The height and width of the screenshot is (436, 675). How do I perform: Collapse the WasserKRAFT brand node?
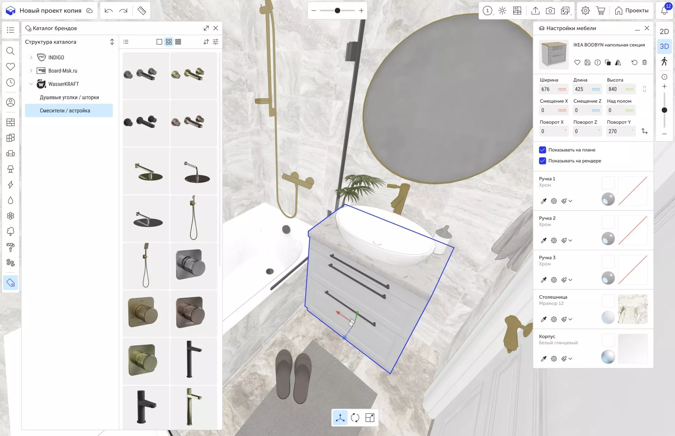coord(31,84)
